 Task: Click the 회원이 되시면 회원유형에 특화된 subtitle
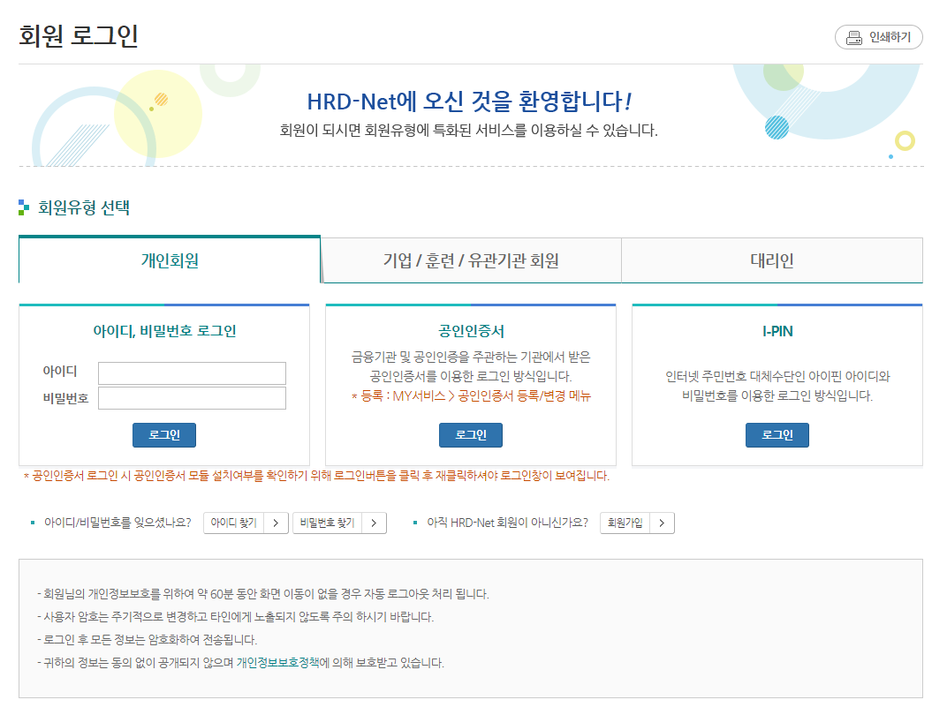[468, 130]
